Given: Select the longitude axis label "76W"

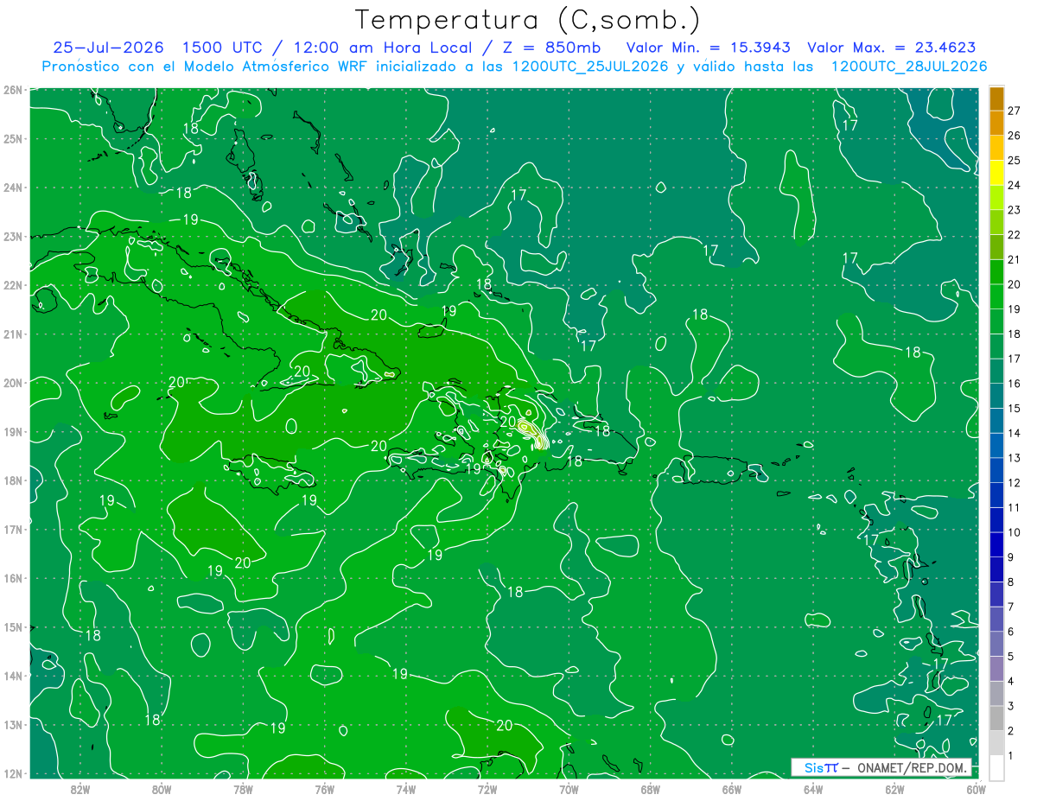Looking at the screenshot, I should pos(325,789).
